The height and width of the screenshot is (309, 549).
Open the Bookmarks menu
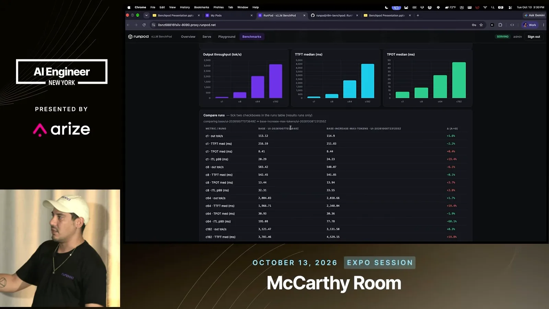(x=201, y=7)
